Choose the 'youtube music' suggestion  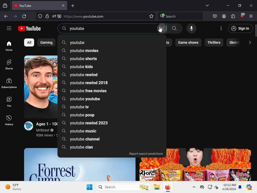112,131
